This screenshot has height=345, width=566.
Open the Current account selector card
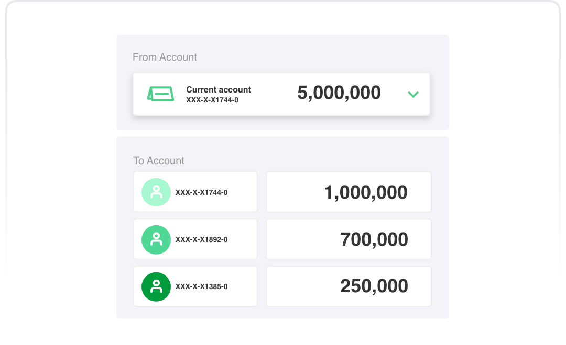pyautogui.click(x=281, y=94)
